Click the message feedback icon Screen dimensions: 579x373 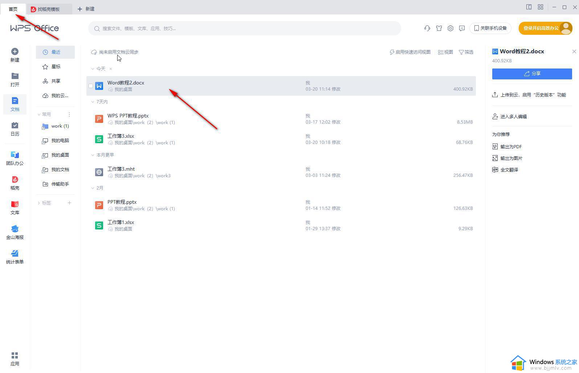tap(462, 28)
